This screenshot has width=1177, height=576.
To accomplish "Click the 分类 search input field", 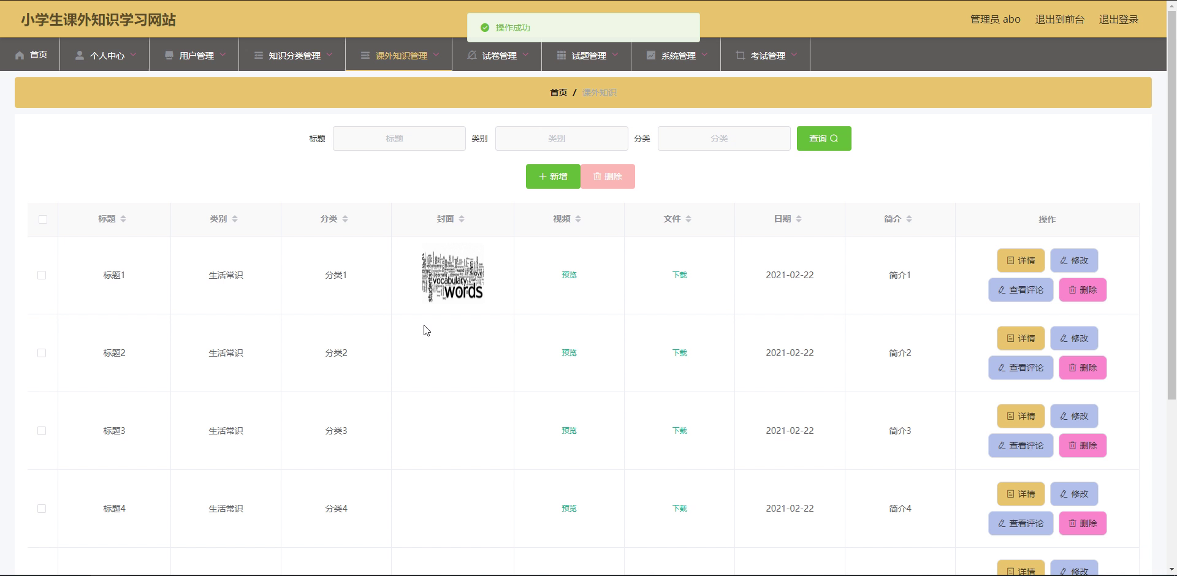I will tap(724, 138).
